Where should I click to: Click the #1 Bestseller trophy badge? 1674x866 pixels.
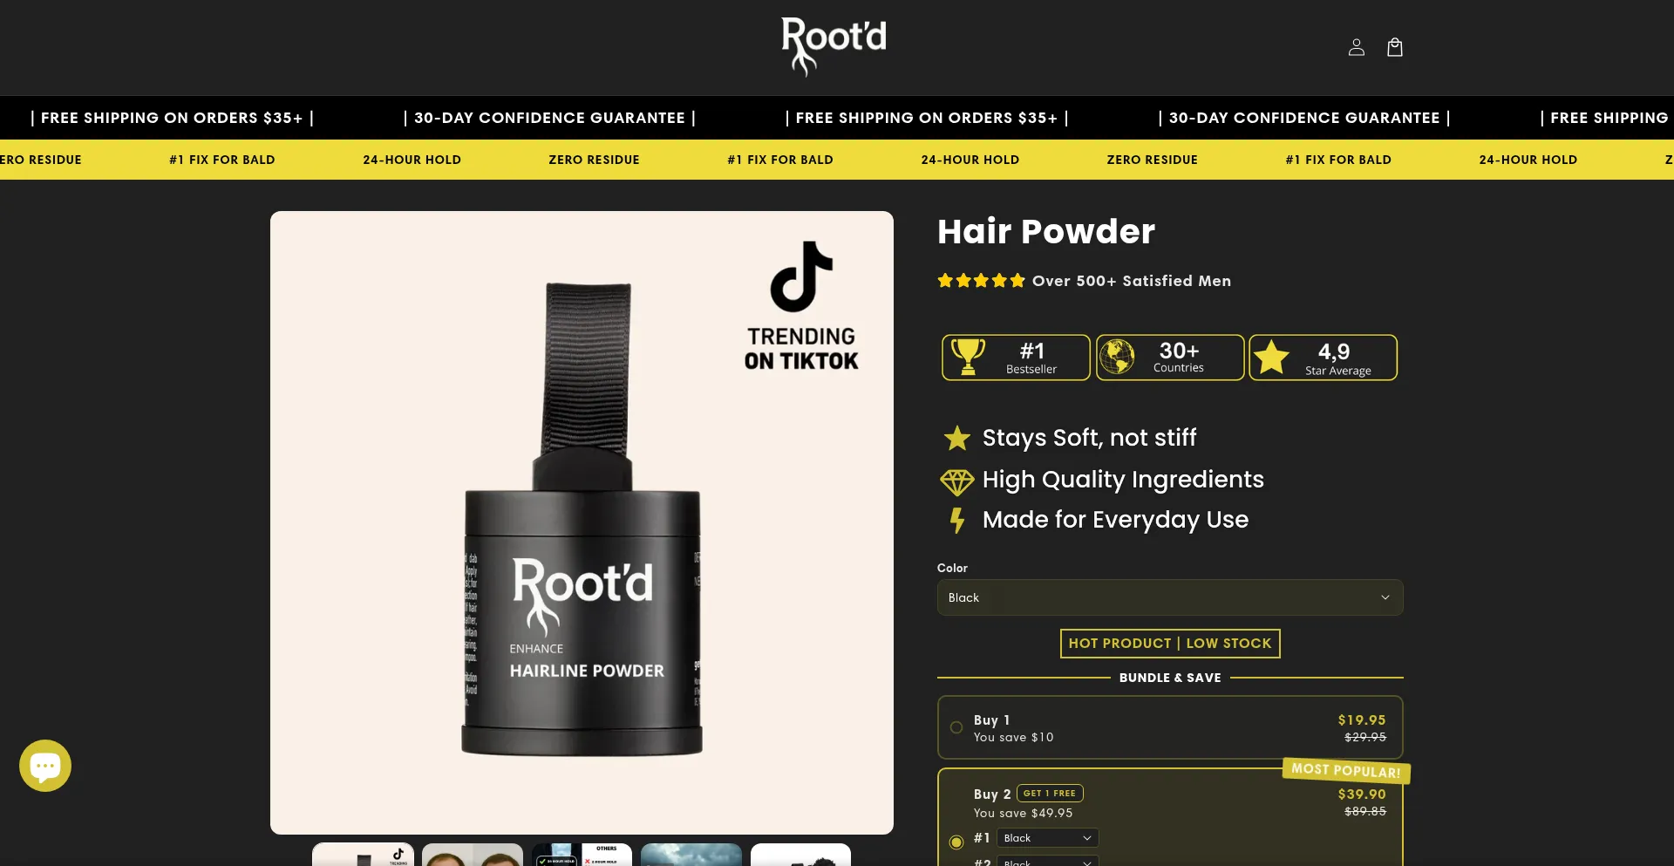(x=1016, y=358)
